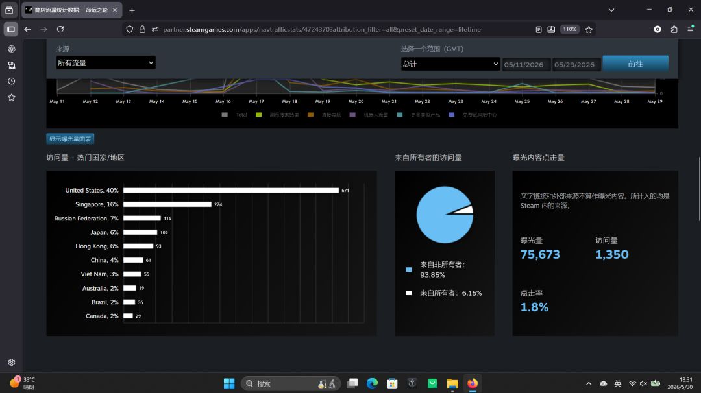List all tabs with the chevron
This screenshot has width=701, height=393.
pos(611,10)
